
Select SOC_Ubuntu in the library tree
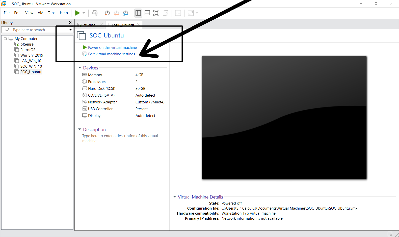point(31,72)
